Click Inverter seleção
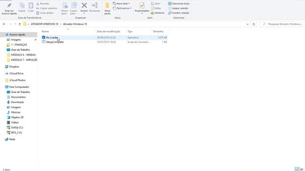The height and width of the screenshot is (171, 305). pyautogui.click(x=179, y=13)
